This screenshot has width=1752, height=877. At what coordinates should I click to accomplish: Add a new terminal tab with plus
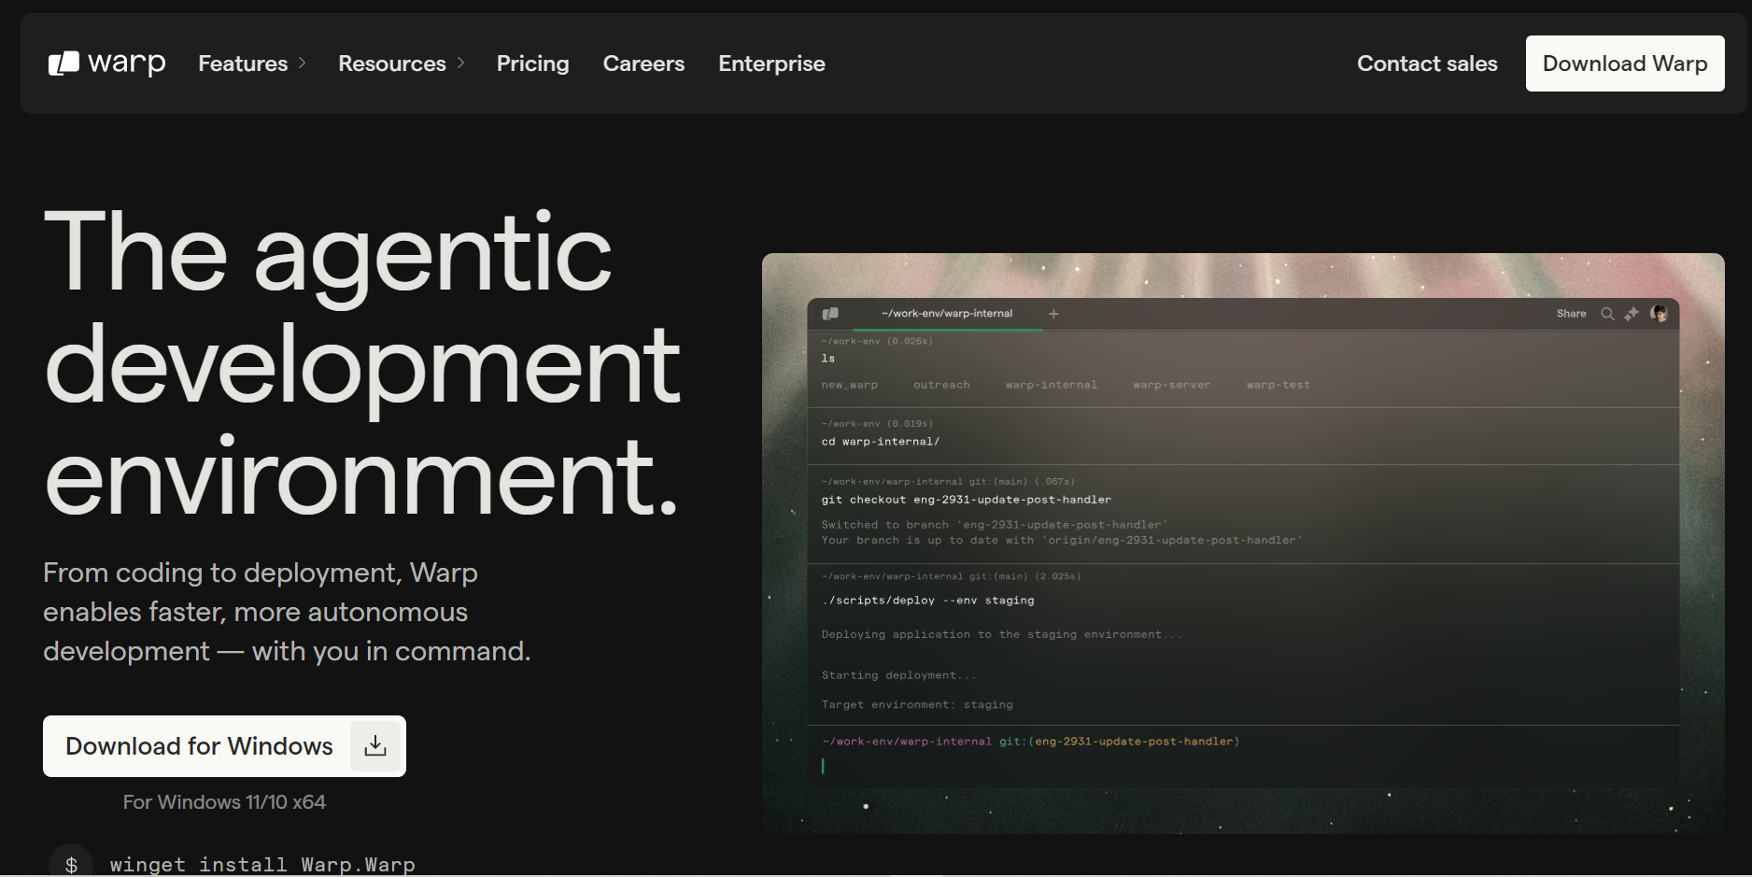pos(1053,314)
